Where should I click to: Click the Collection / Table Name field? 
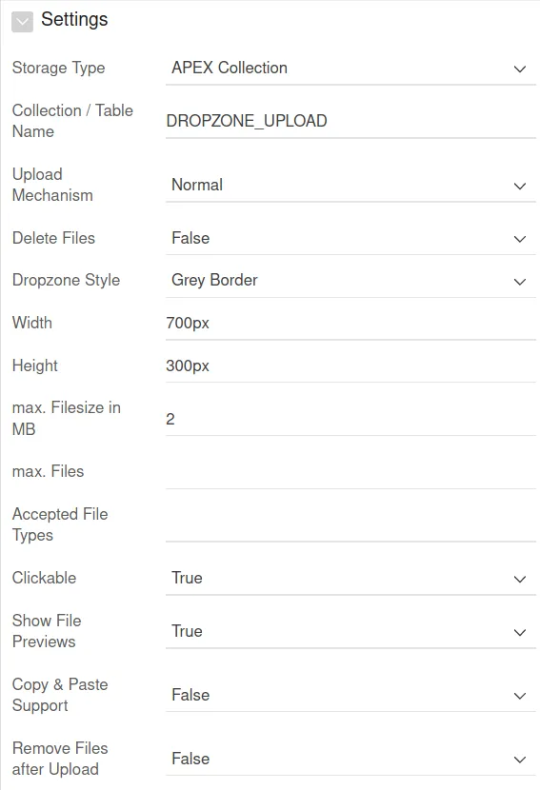(x=350, y=121)
